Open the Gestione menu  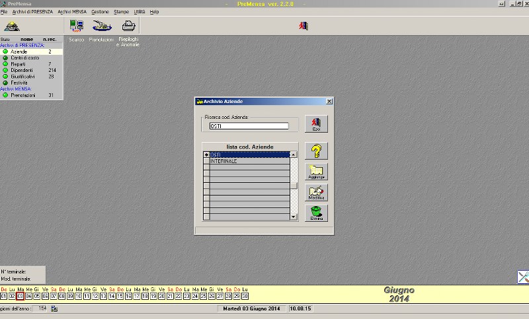(100, 12)
